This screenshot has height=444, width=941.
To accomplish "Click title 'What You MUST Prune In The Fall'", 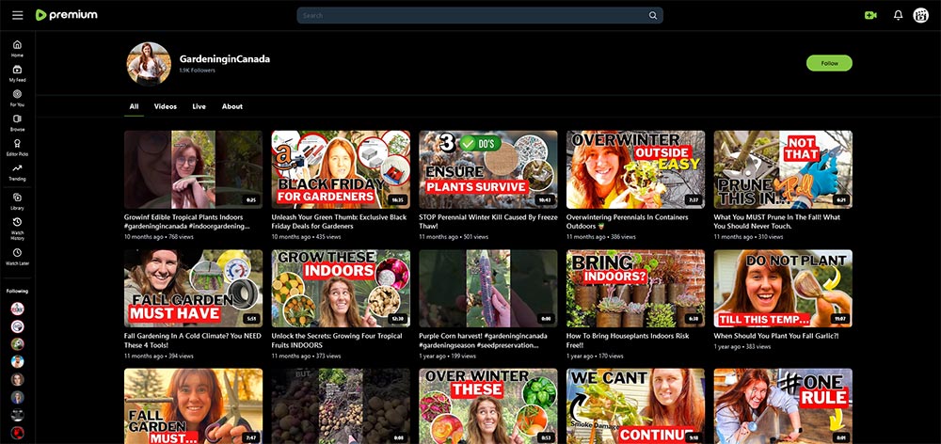I will tap(777, 221).
